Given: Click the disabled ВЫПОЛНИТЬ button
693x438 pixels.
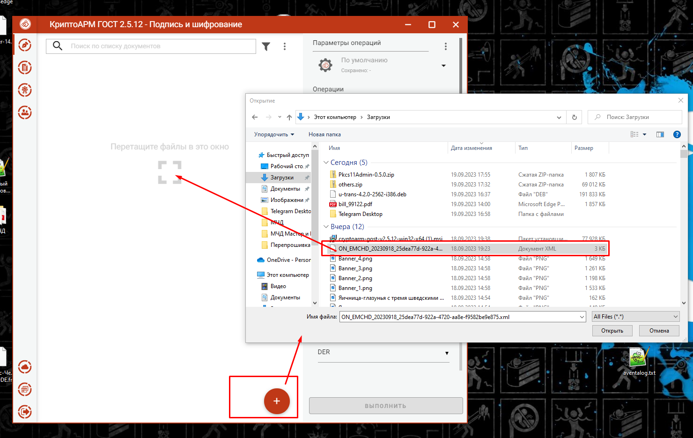Looking at the screenshot, I should [x=386, y=406].
